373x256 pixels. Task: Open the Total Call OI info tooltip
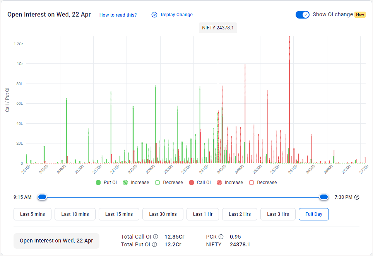(x=155, y=237)
